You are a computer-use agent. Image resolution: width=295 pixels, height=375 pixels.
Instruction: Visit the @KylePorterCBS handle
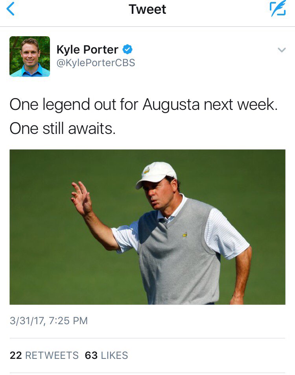tap(96, 63)
